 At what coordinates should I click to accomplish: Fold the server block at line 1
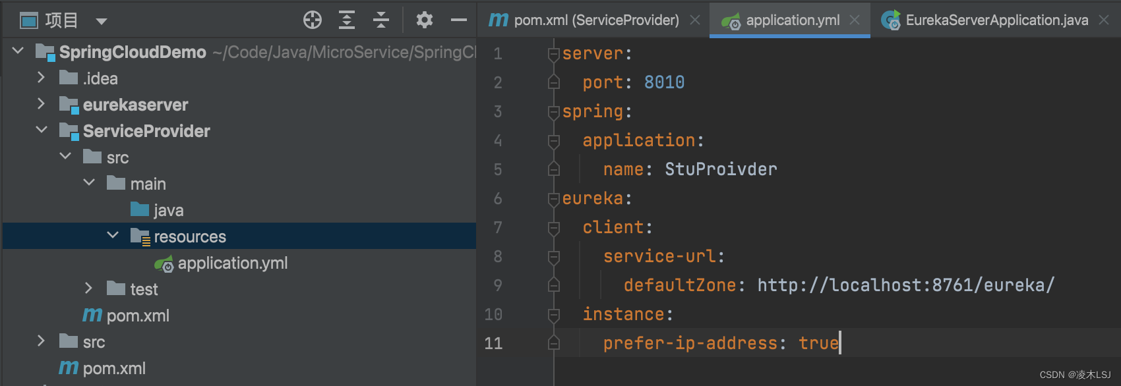tap(554, 53)
